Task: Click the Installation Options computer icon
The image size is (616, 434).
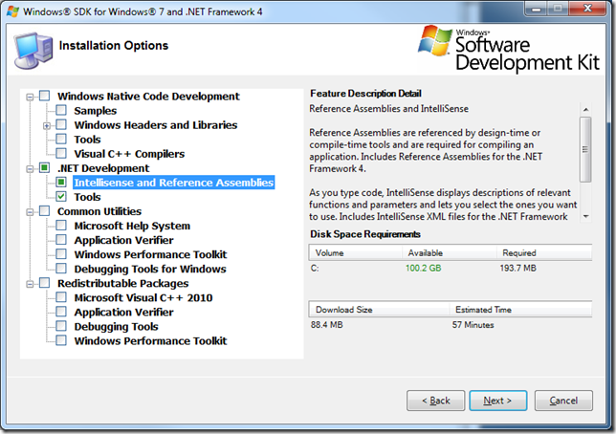Action: (33, 51)
